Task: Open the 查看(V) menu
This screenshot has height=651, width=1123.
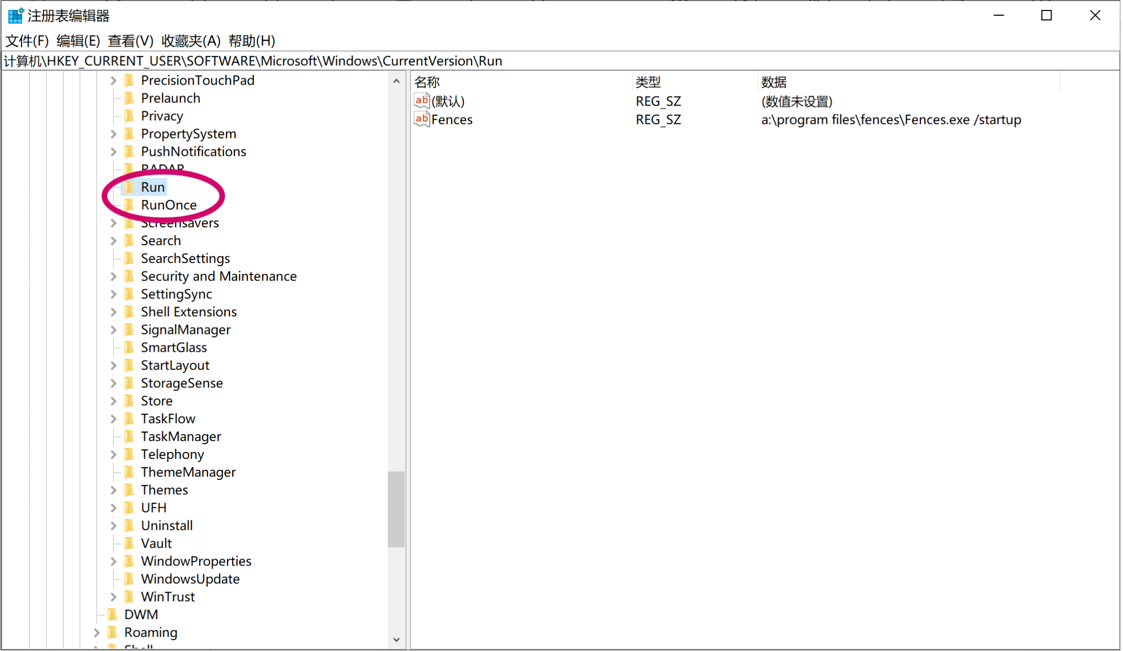Action: pos(130,41)
